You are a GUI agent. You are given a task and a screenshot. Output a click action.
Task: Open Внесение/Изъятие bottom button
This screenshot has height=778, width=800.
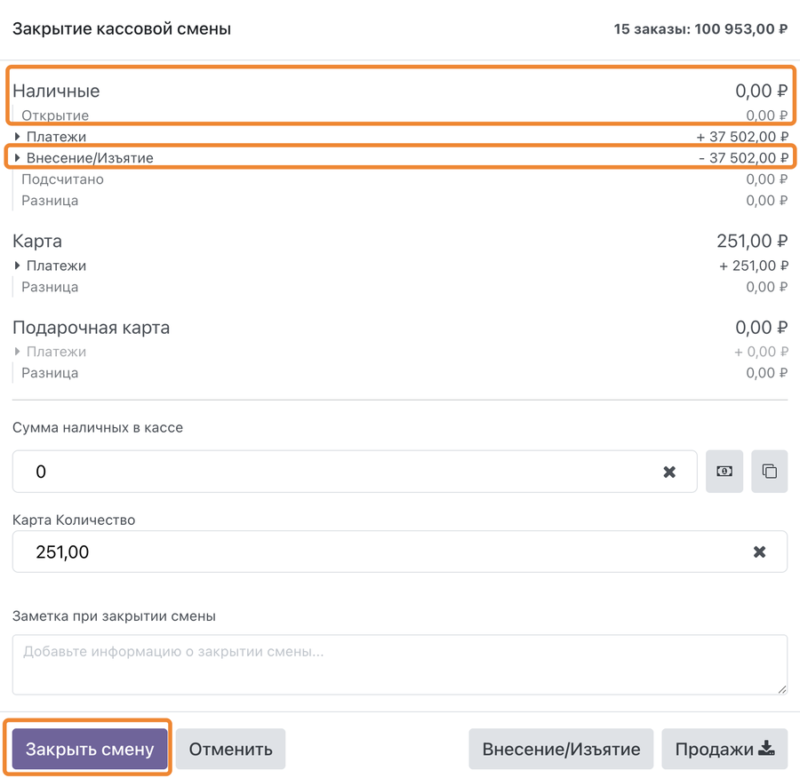pos(561,749)
